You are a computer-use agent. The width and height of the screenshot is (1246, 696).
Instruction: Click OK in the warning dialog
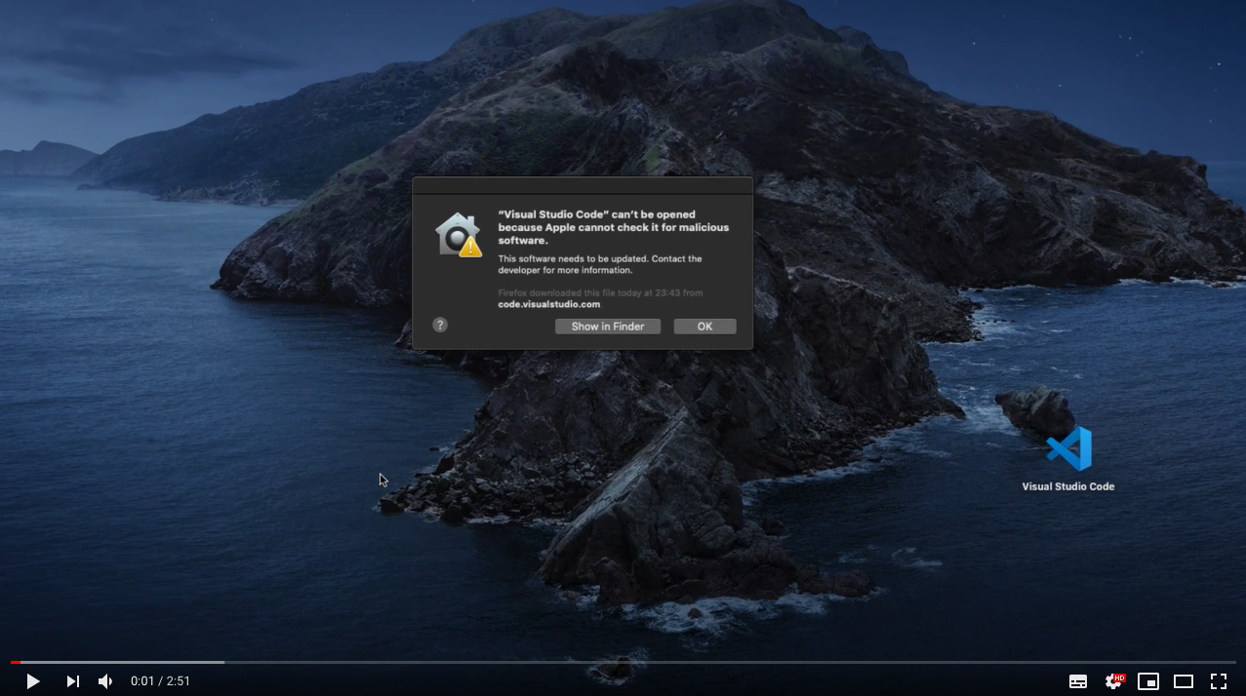704,327
